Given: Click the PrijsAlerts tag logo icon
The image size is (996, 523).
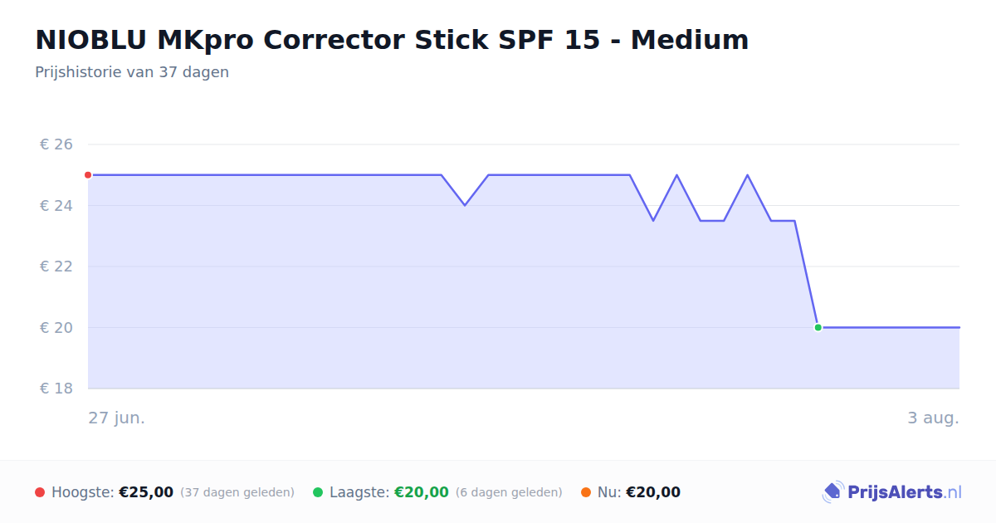Looking at the screenshot, I should point(832,492).
